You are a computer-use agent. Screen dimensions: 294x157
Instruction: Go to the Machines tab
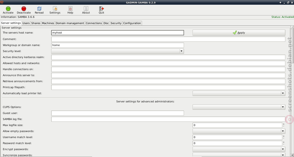[48, 23]
